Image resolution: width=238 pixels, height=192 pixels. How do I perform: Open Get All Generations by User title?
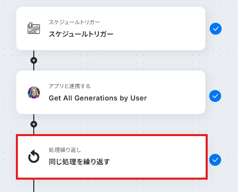pos(98,98)
